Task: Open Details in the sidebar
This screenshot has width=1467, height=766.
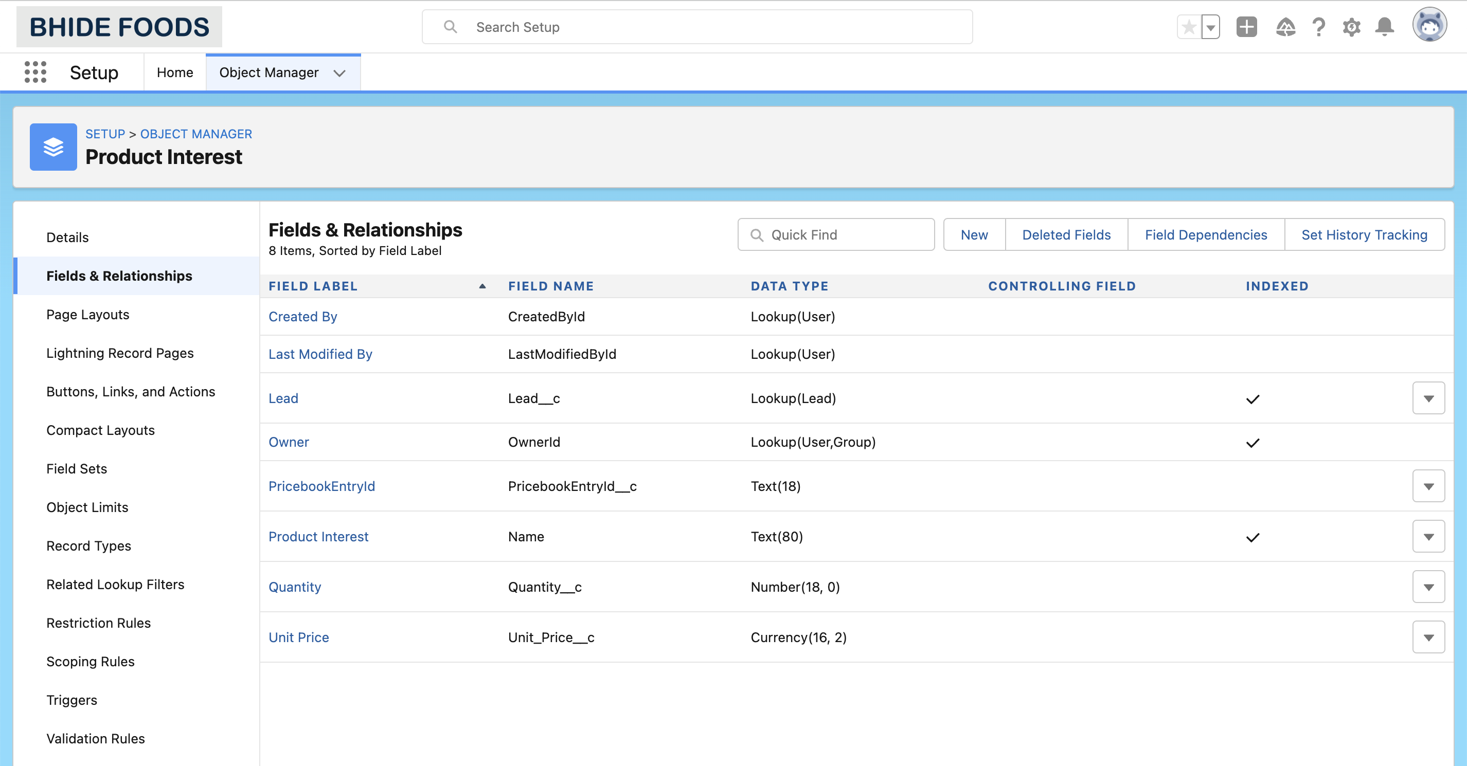Action: click(x=67, y=238)
